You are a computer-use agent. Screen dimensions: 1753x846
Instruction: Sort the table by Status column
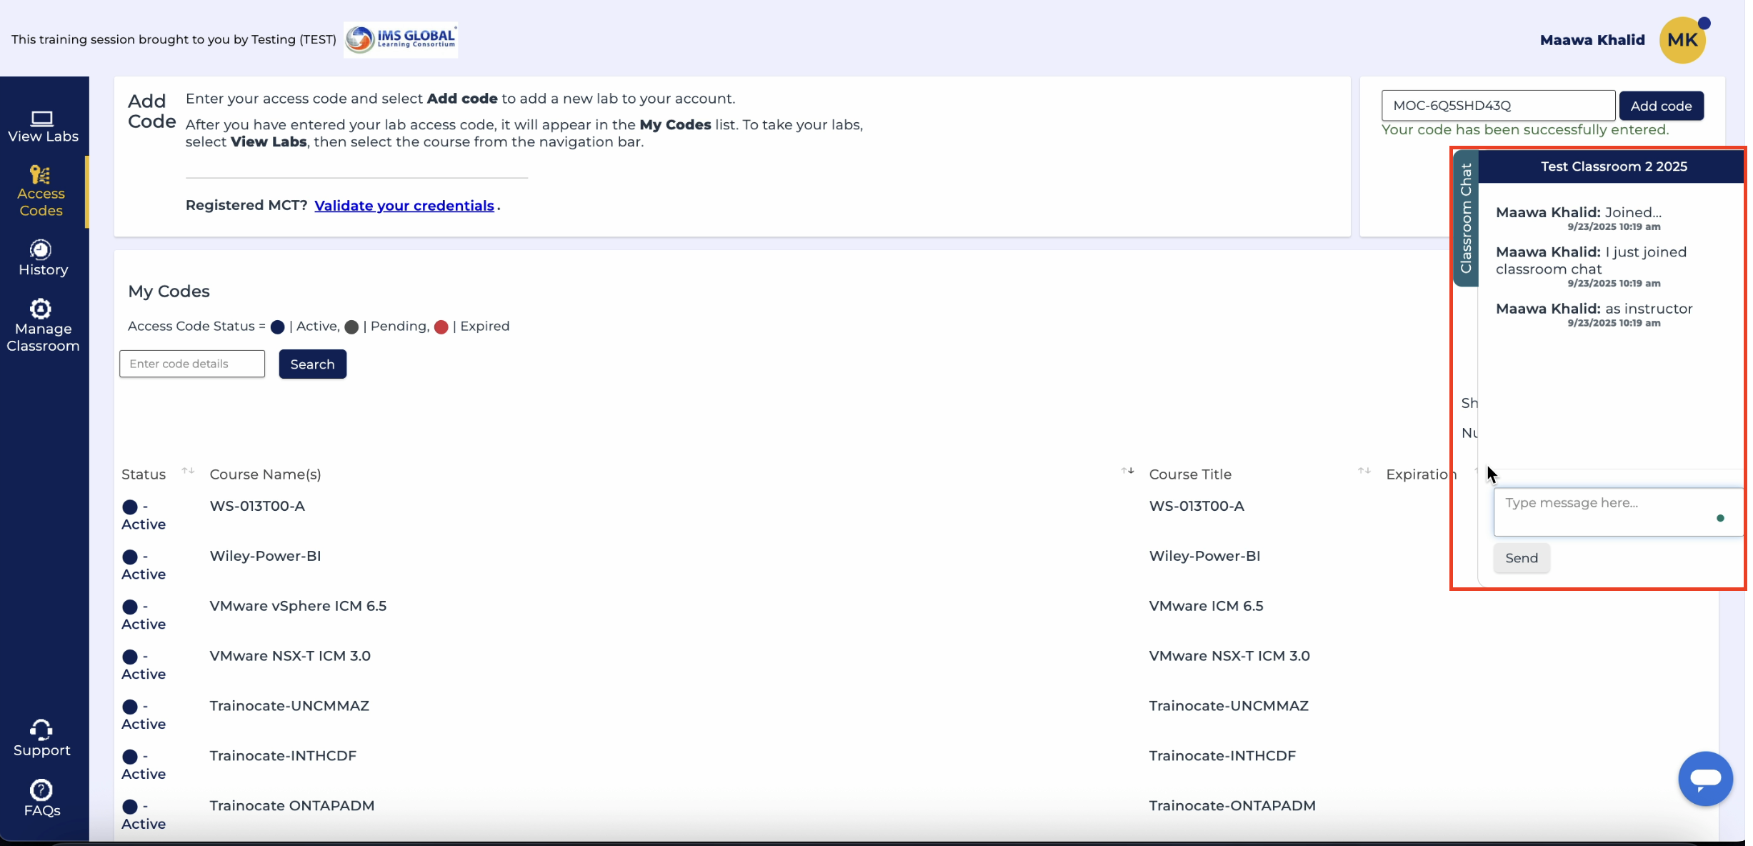(188, 471)
